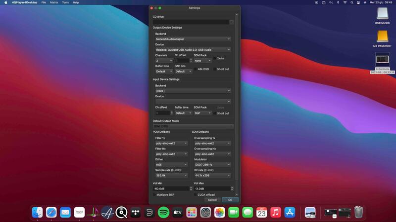Open the Dither NS5 dropdown
The height and width of the screenshot is (222, 396).
point(171,165)
